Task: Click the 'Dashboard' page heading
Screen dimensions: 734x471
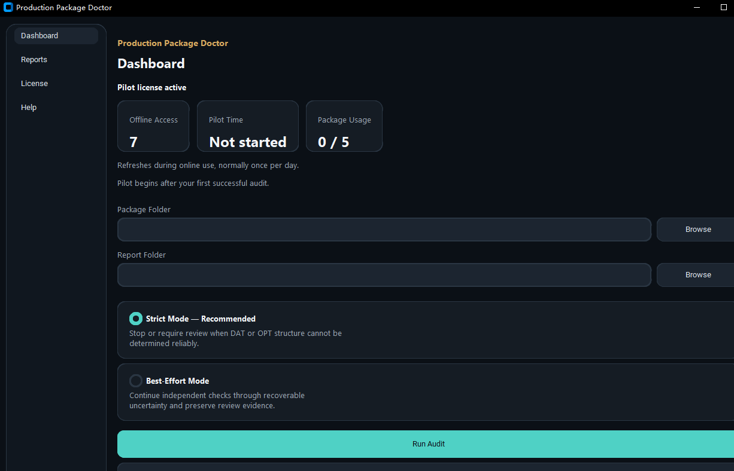Action: [x=151, y=63]
